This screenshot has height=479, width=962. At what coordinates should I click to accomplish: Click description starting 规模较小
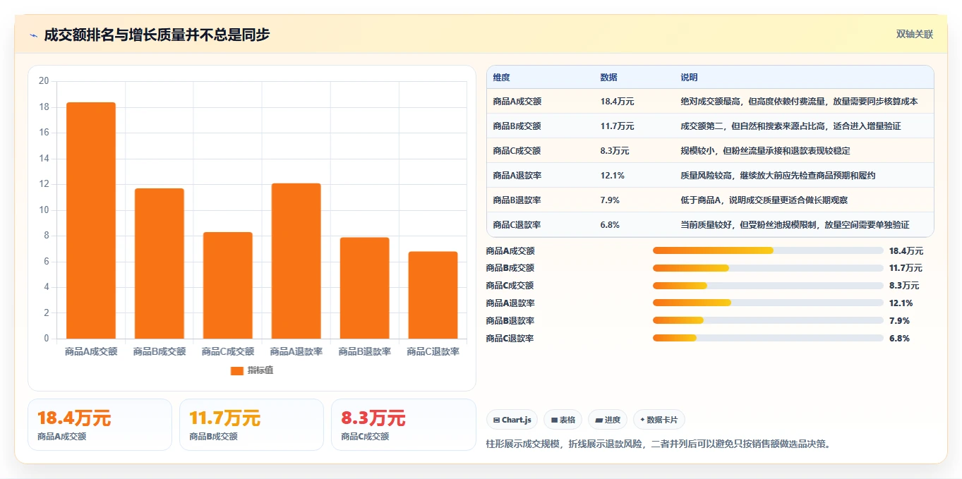765,151
